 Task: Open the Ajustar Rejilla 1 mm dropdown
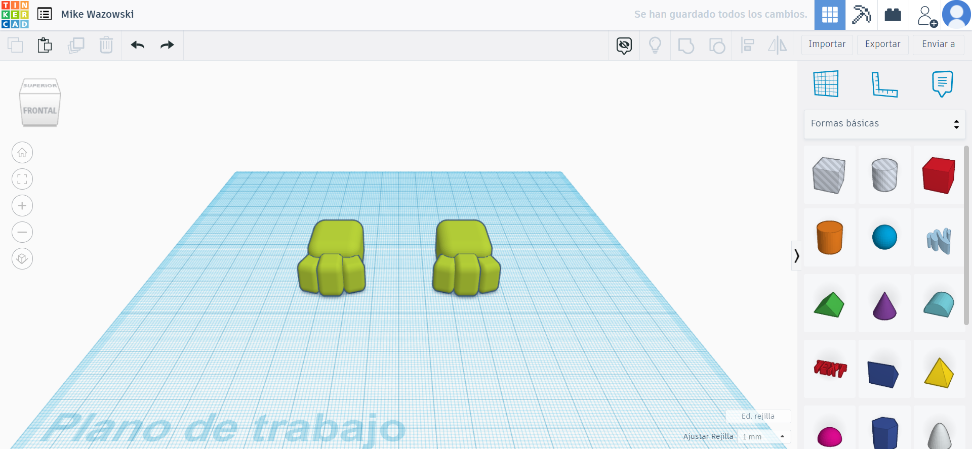click(764, 436)
